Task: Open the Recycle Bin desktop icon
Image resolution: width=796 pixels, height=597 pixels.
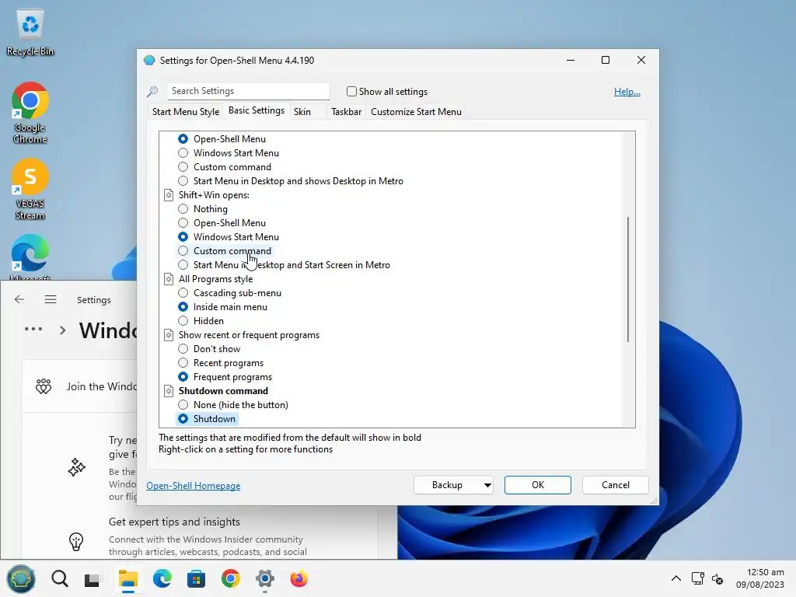Action: [x=30, y=33]
